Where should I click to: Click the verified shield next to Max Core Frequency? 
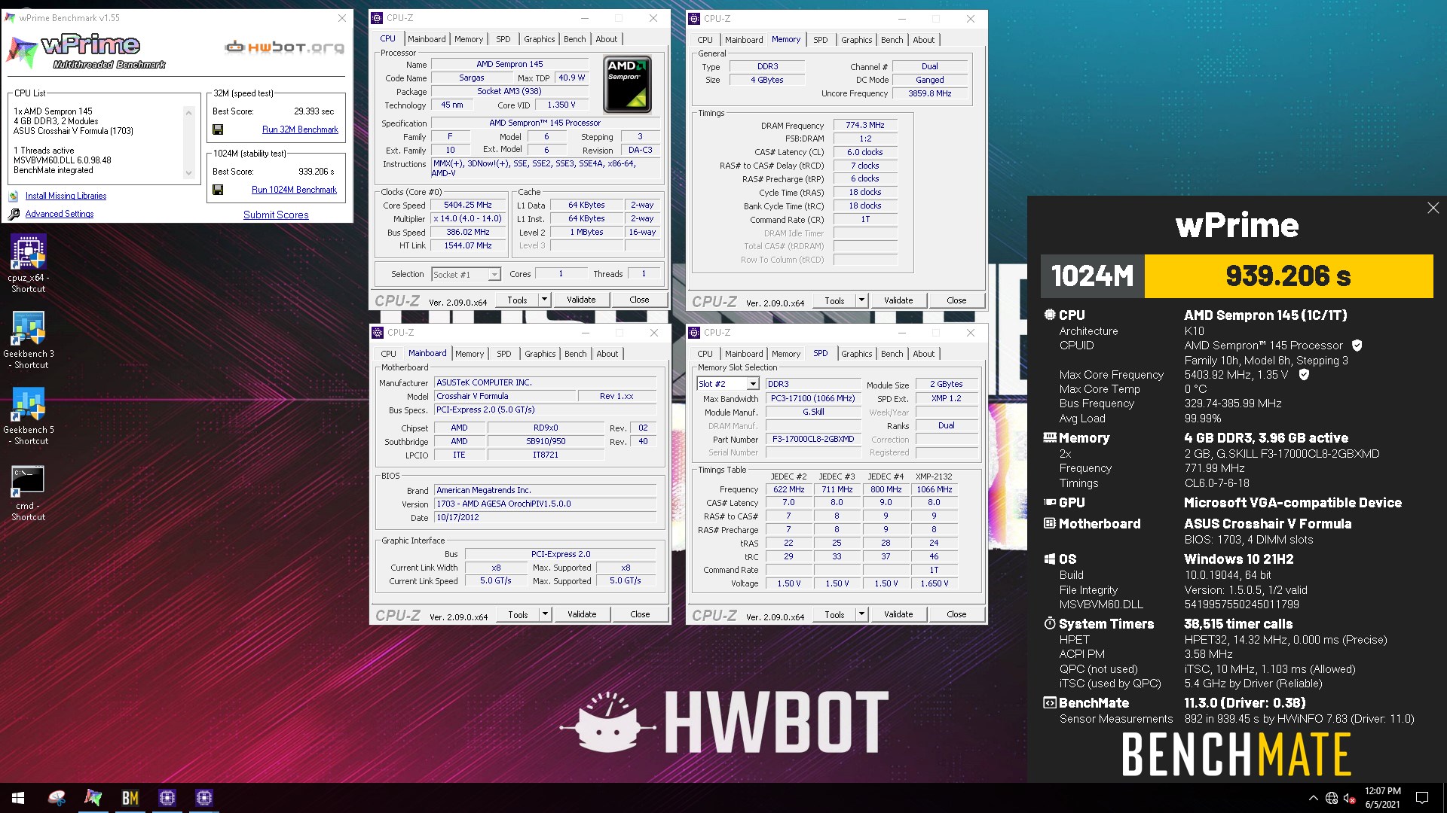pyautogui.click(x=1304, y=374)
